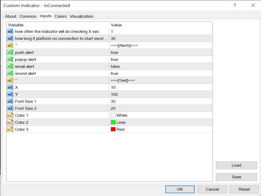Click the Save button
This screenshot has width=261, height=196.
click(x=237, y=177)
